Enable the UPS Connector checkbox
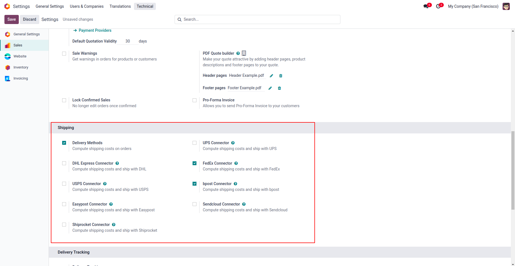This screenshot has height=266, width=515. [195, 143]
